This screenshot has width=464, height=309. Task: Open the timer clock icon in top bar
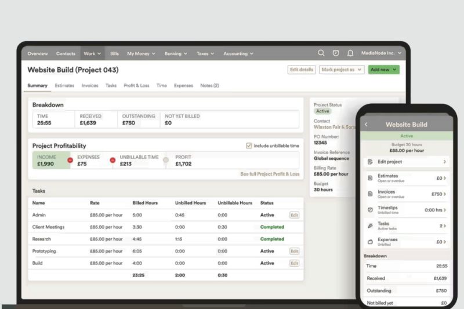tap(336, 53)
